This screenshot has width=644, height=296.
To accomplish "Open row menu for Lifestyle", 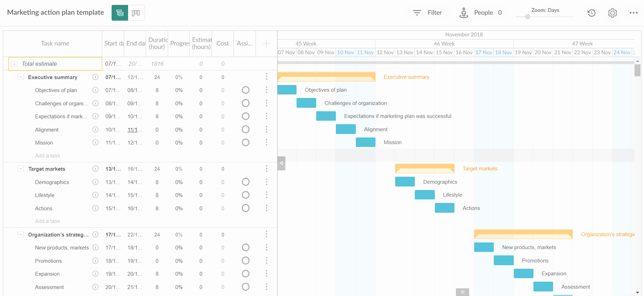I will point(266,195).
